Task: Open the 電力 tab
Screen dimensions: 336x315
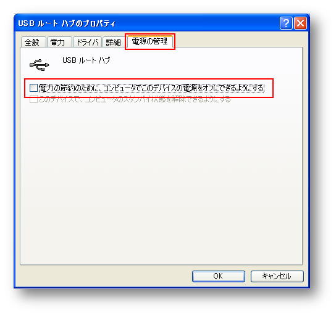Action: tap(58, 42)
